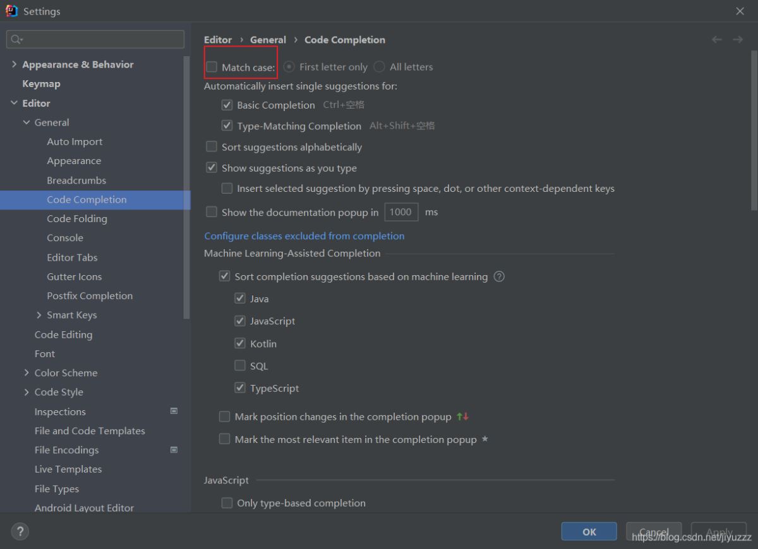
Task: Click the forward navigation arrow
Action: coord(737,40)
